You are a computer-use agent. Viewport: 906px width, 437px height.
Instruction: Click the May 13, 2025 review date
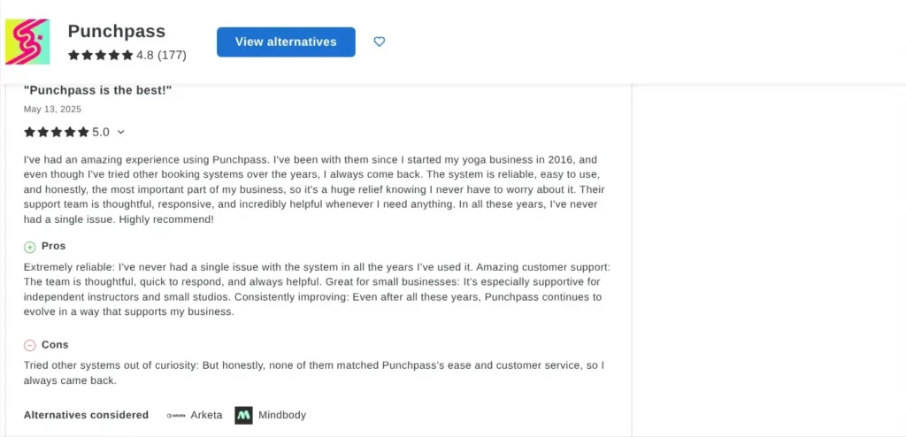pos(52,110)
